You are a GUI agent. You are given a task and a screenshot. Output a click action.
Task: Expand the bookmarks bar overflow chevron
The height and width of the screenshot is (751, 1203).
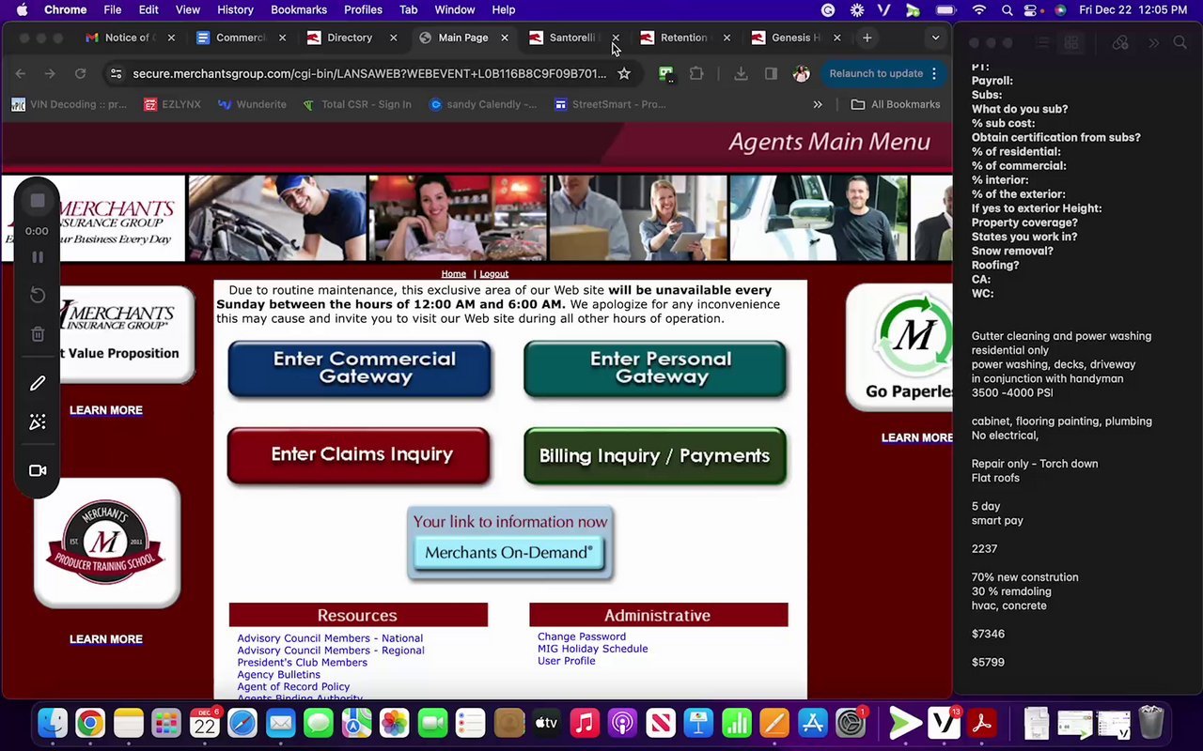click(x=818, y=104)
